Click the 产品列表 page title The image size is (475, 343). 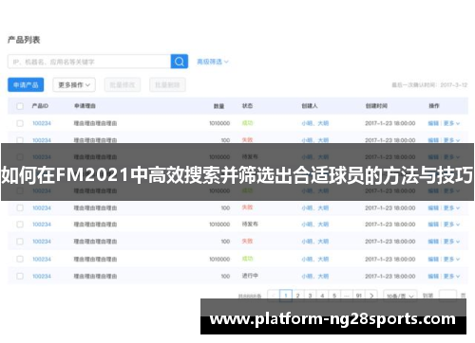[24, 40]
